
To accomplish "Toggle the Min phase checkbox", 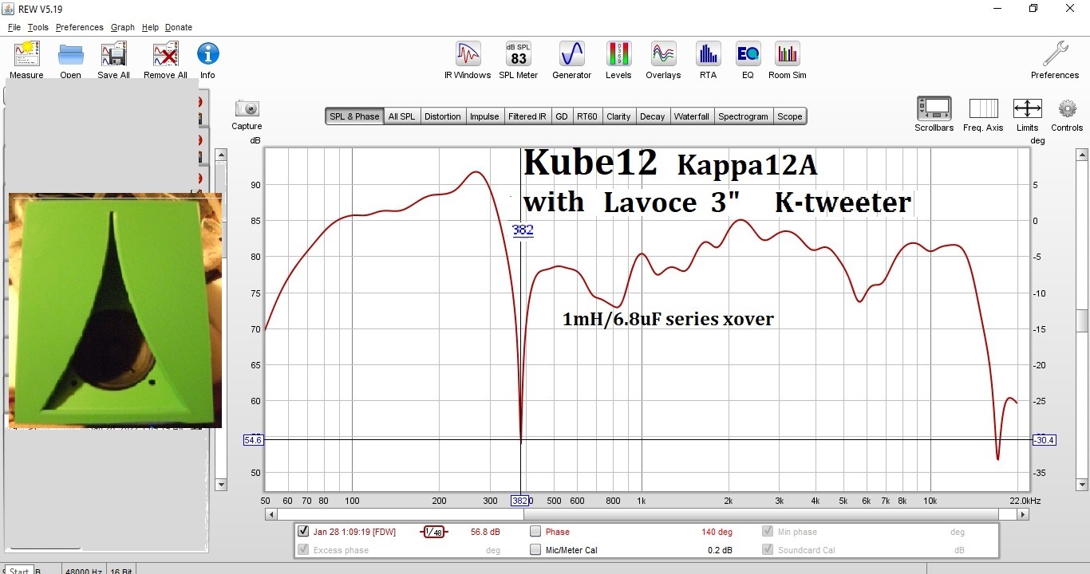I will tap(768, 532).
